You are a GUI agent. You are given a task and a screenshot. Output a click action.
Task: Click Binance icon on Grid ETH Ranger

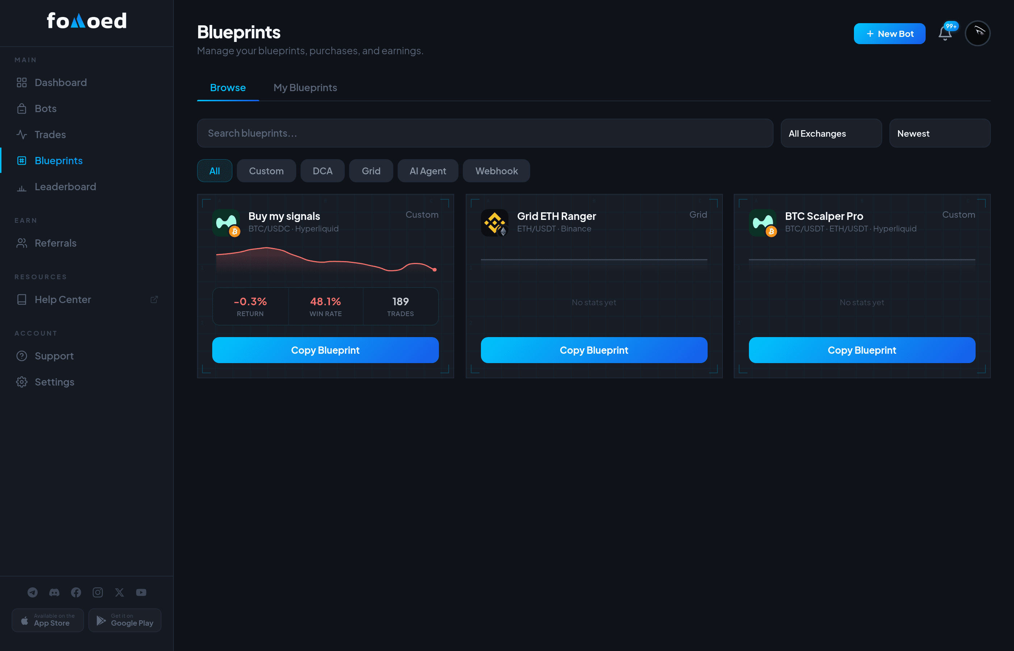click(x=494, y=223)
